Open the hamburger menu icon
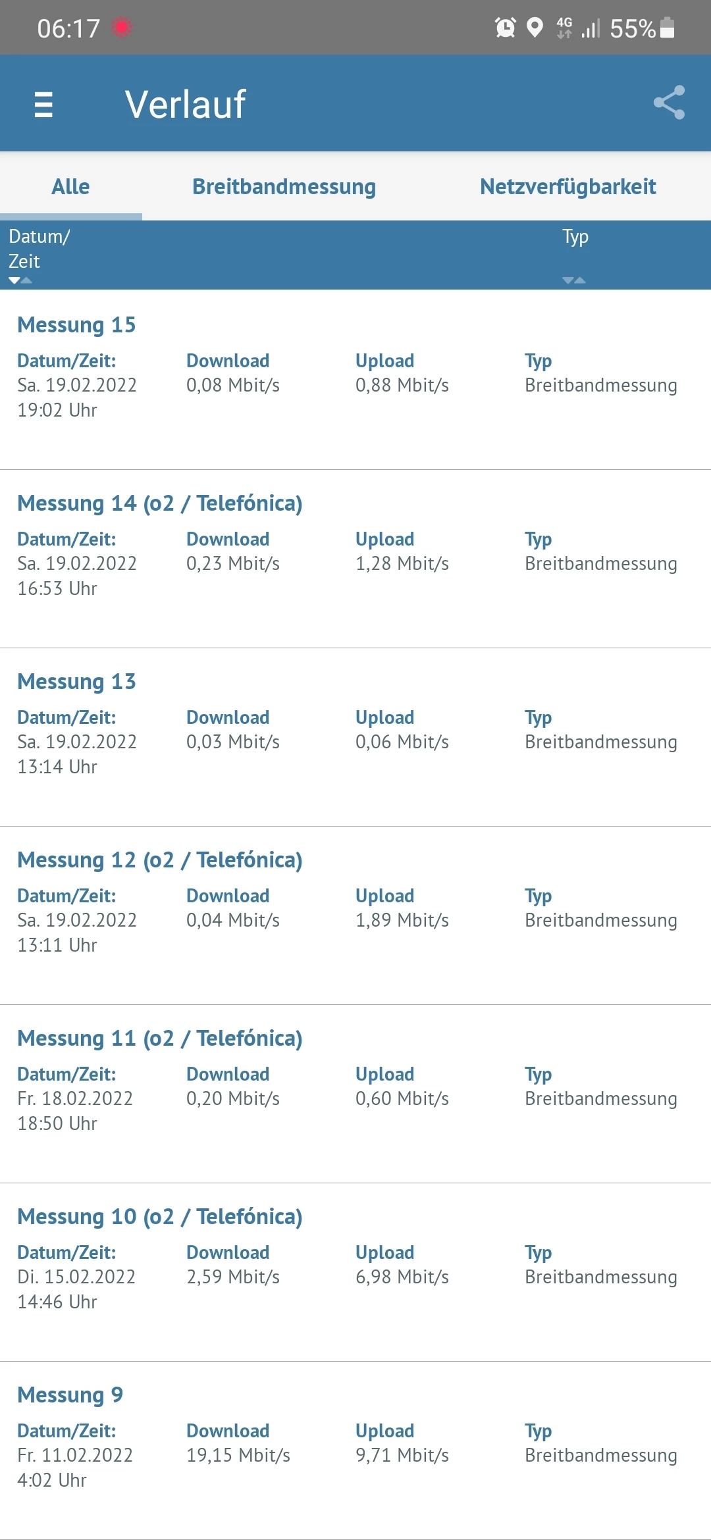 tap(43, 104)
